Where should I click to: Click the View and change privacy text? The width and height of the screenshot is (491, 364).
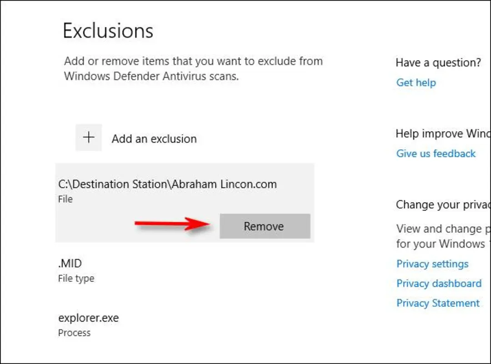pos(443,236)
